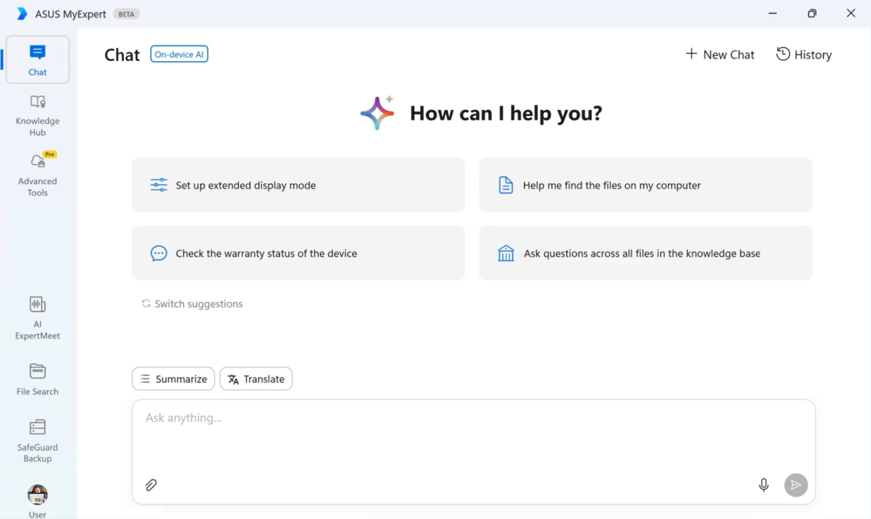This screenshot has width=871, height=519.
Task: Click the On-device AI badge
Action: pos(179,54)
